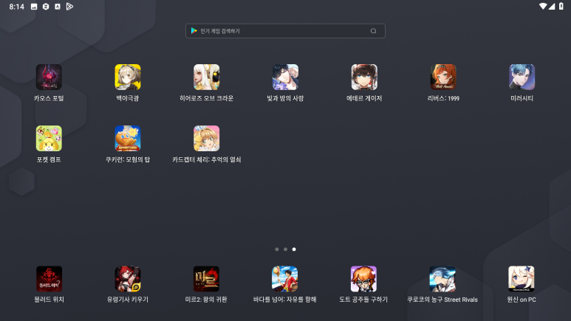
Task: Tap the picture notification icon in status bar
Action: [34, 7]
